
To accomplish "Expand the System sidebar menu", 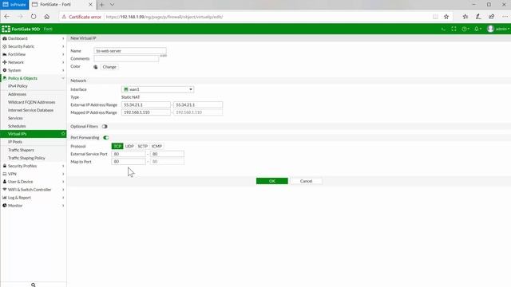I will [34, 70].
